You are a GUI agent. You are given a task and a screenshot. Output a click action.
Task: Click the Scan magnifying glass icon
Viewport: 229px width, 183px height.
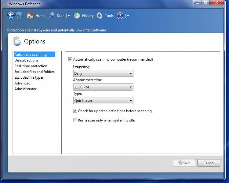click(51, 16)
